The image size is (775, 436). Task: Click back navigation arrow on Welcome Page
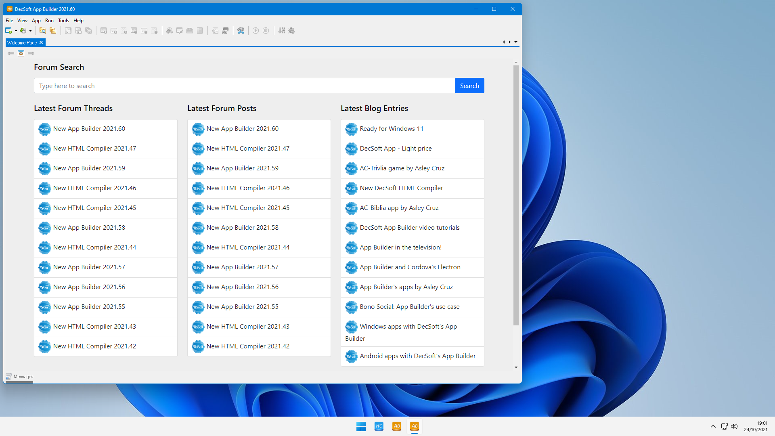click(10, 53)
